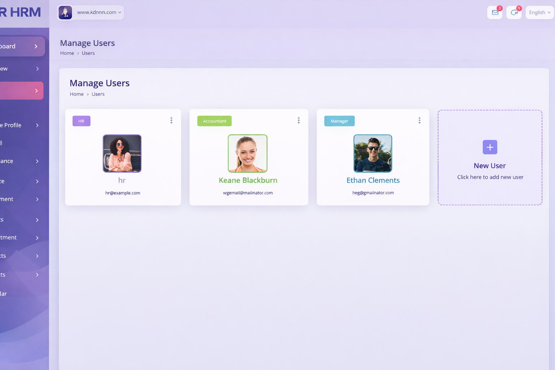Click the top Home breadcrumb link

click(67, 53)
